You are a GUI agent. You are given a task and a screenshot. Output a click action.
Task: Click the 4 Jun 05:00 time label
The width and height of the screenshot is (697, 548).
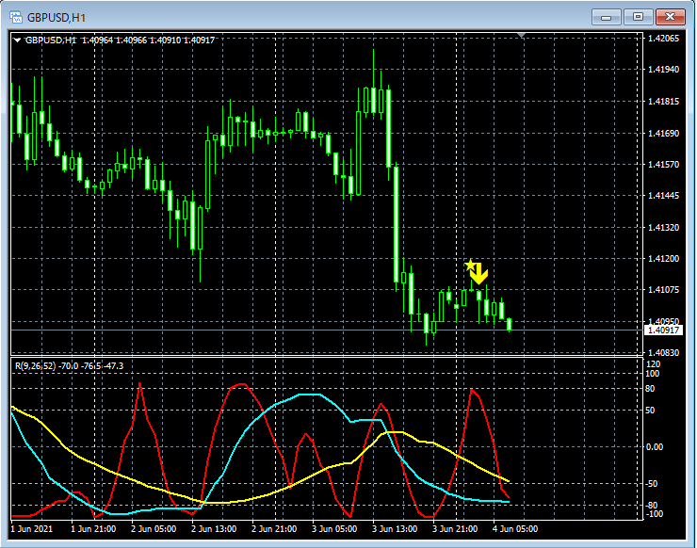(515, 529)
